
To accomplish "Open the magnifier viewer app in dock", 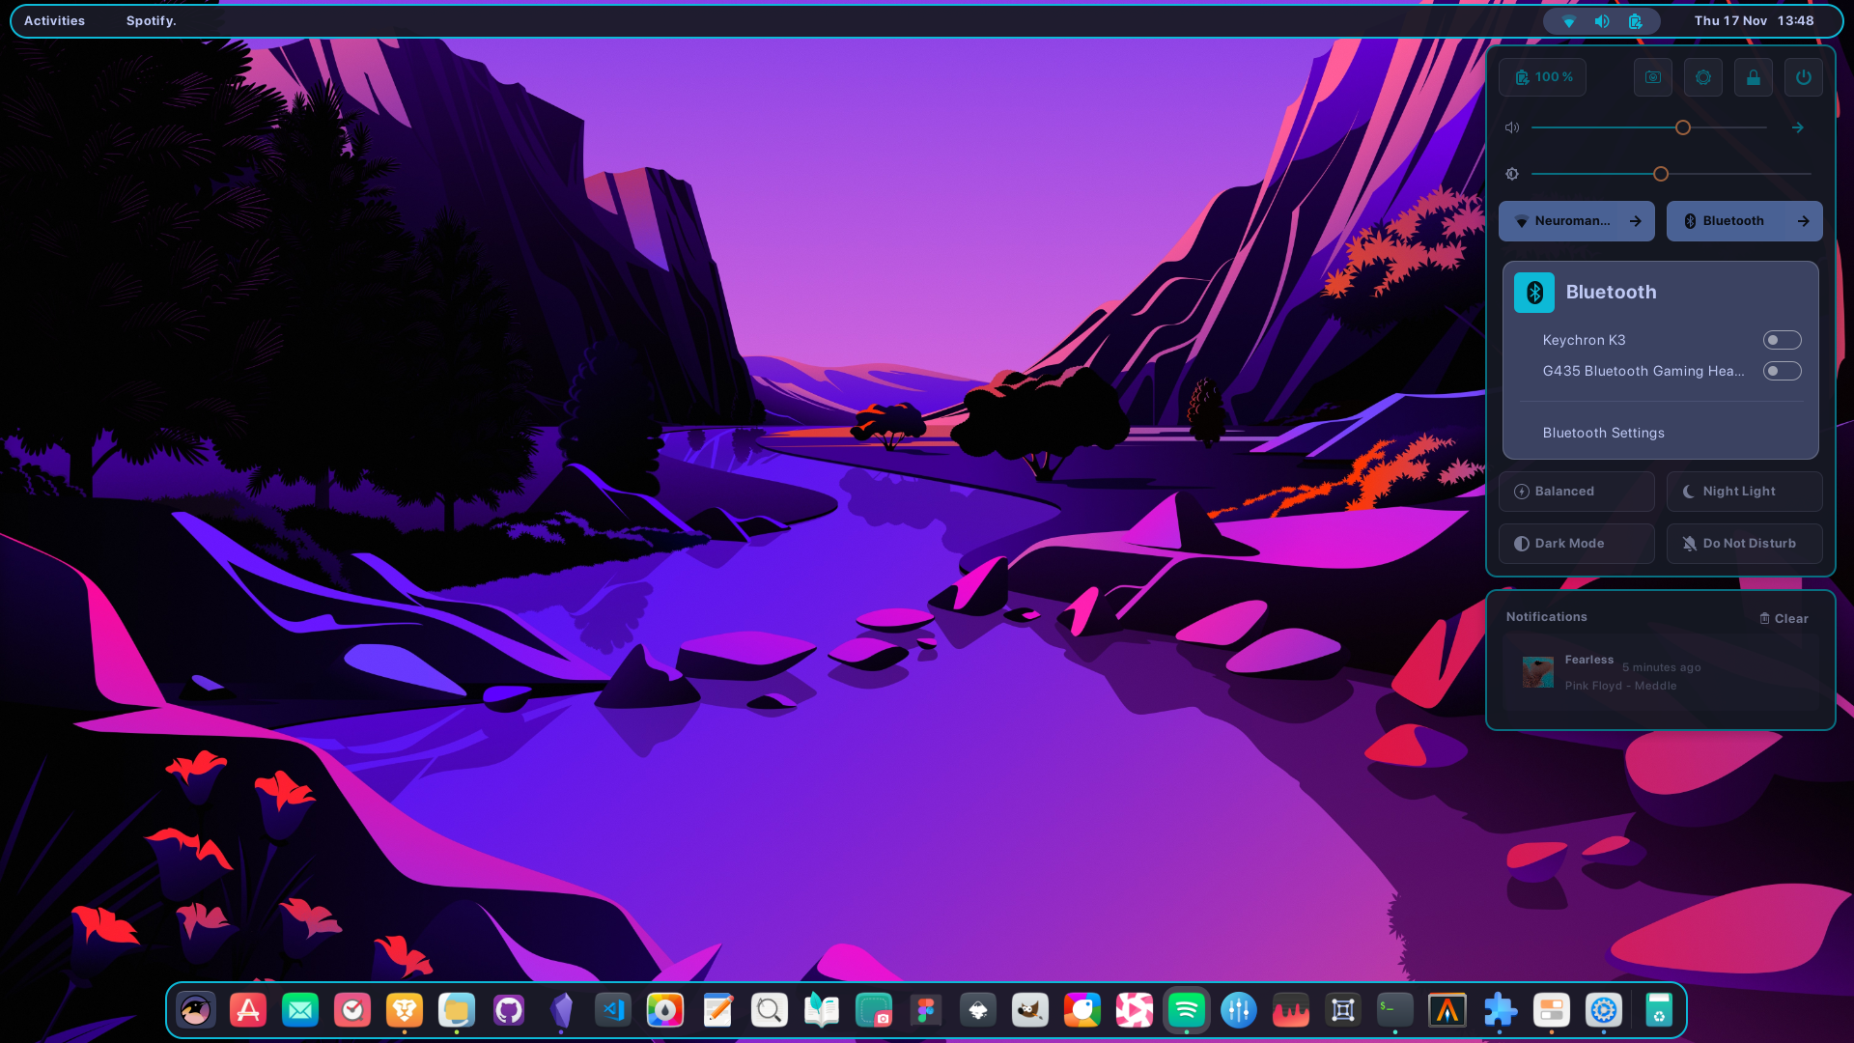I will [x=770, y=1010].
